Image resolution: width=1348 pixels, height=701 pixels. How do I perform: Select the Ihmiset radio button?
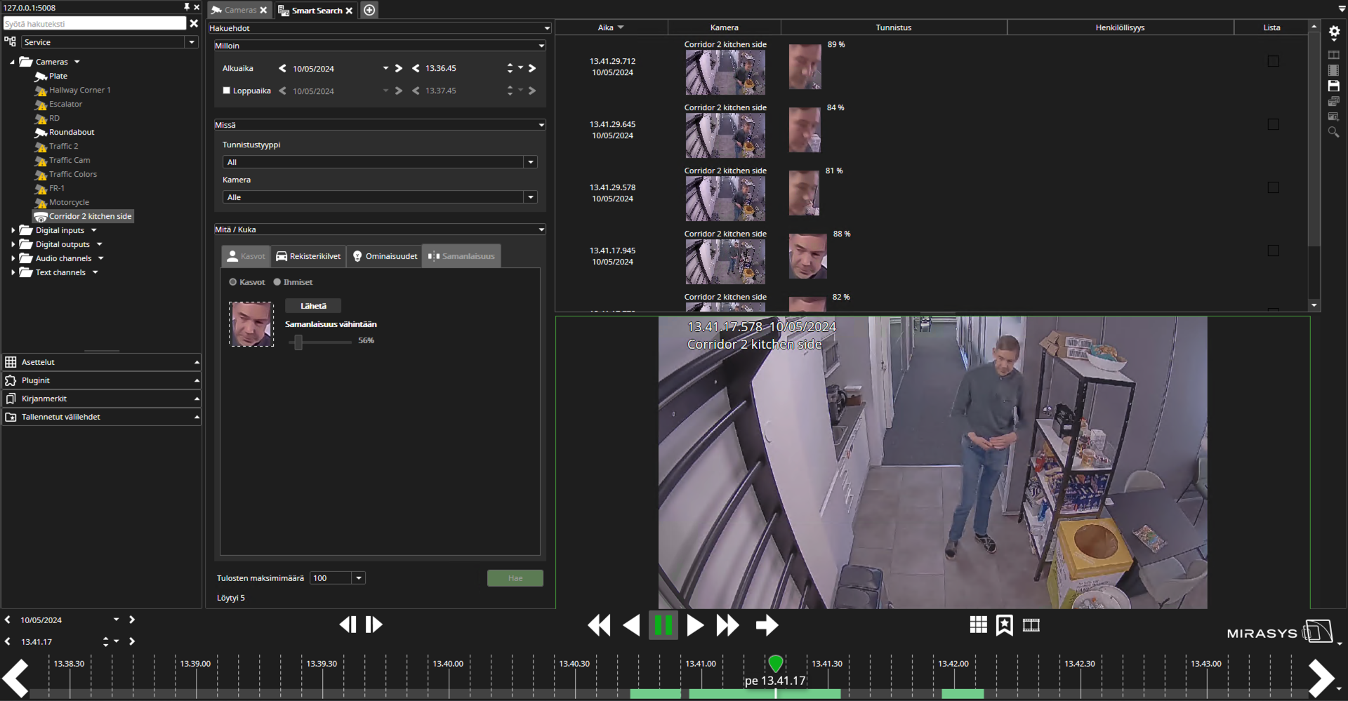277,282
